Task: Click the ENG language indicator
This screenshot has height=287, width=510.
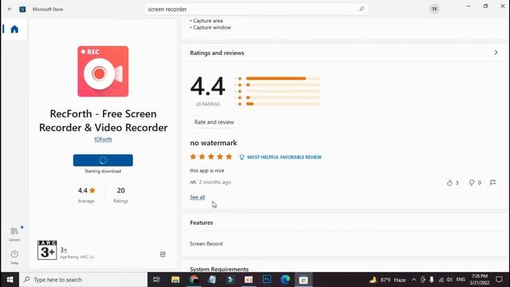Action: [461, 280]
